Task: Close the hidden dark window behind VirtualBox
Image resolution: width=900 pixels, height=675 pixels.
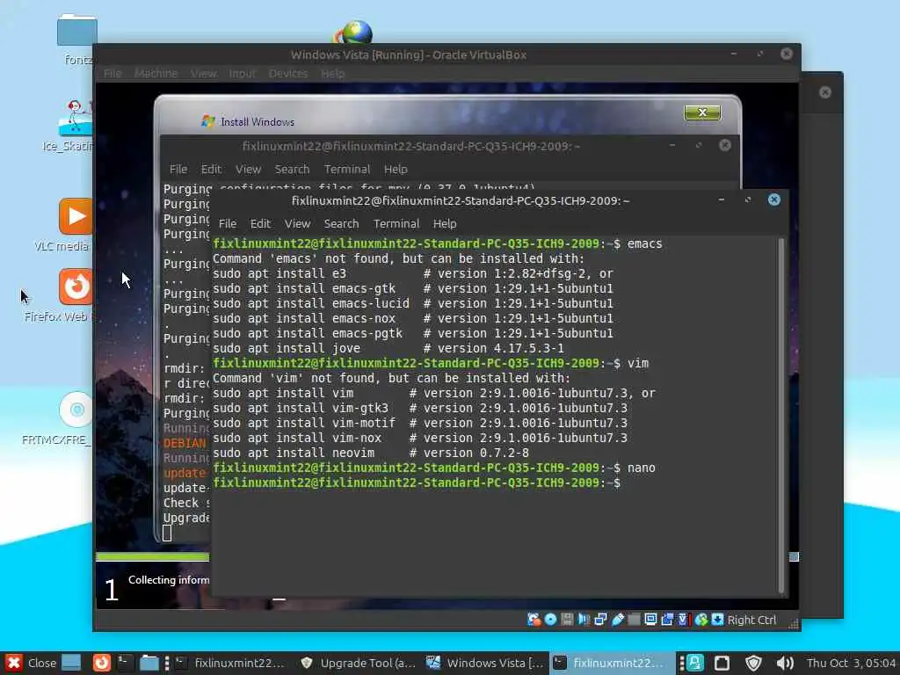Action: coord(824,92)
